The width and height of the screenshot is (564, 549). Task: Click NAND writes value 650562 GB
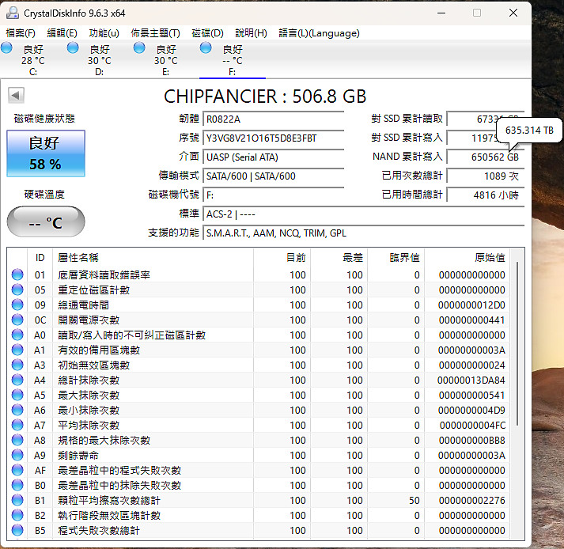click(485, 157)
